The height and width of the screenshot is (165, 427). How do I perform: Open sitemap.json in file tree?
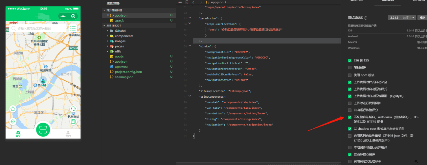[x=124, y=77]
